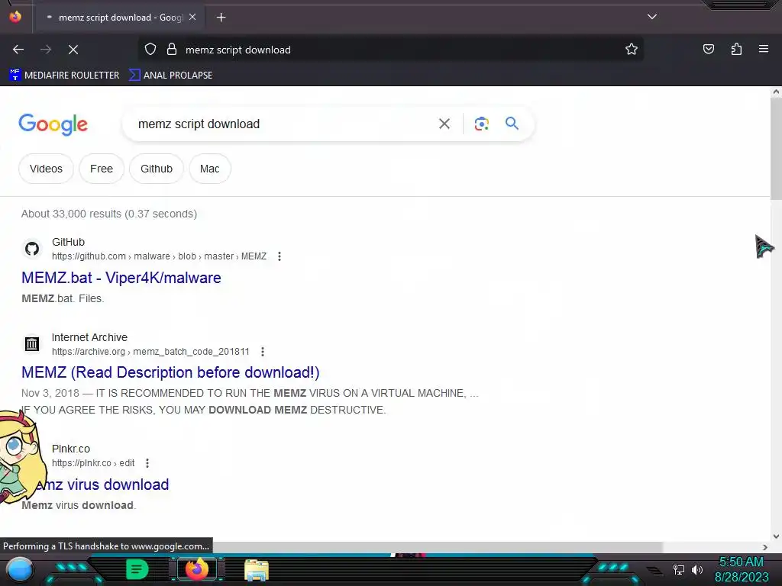
Task: Open the MEDIAFIRE ROULETTER bookmark
Action: pyautogui.click(x=64, y=76)
